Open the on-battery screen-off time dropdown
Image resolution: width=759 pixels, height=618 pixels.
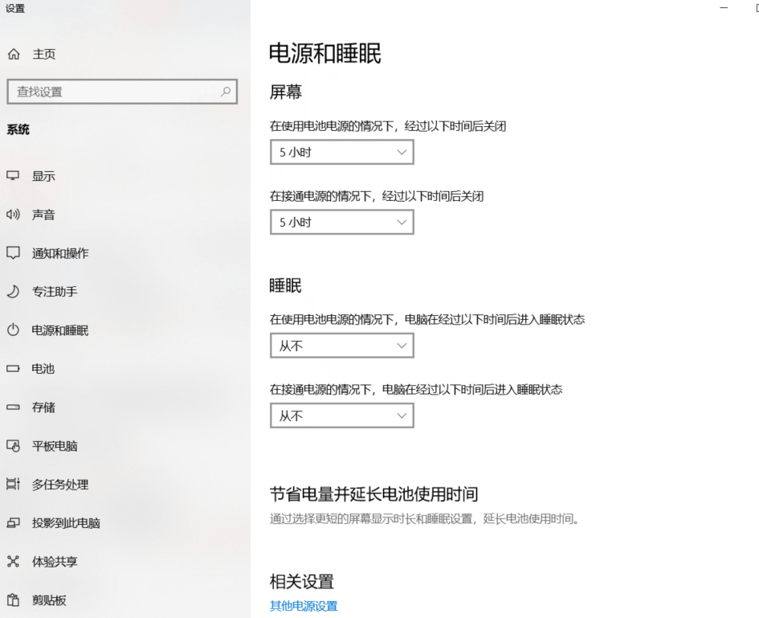(x=341, y=152)
